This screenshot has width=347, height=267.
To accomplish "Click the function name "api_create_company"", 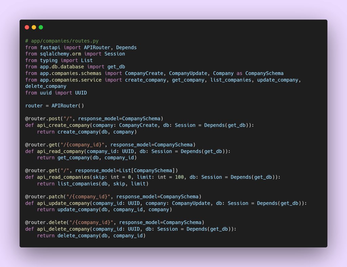I will pyautogui.click(x=63, y=125).
